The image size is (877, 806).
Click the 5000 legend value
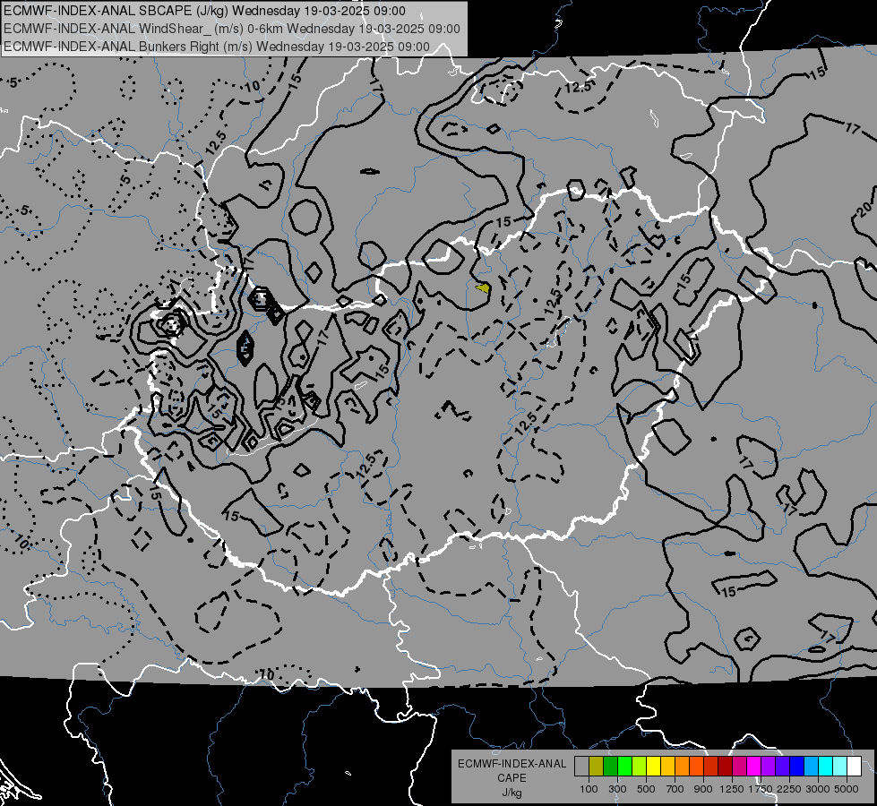tap(847, 789)
